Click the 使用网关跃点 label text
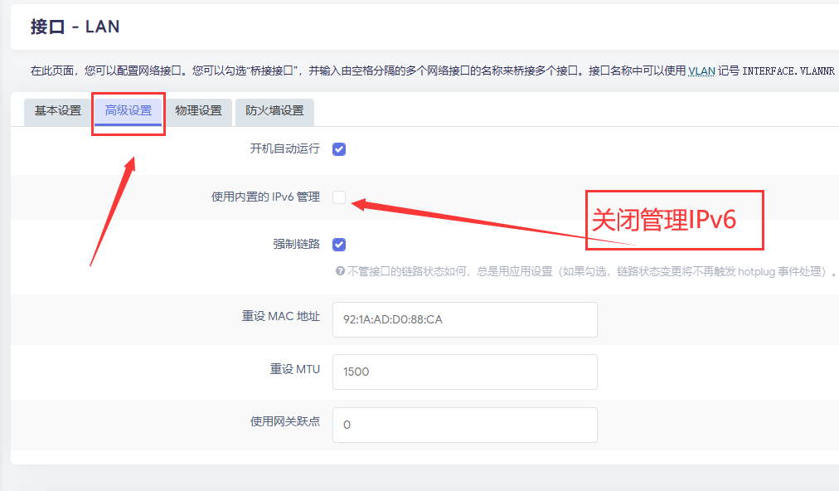The width and height of the screenshot is (839, 491). pyautogui.click(x=284, y=421)
